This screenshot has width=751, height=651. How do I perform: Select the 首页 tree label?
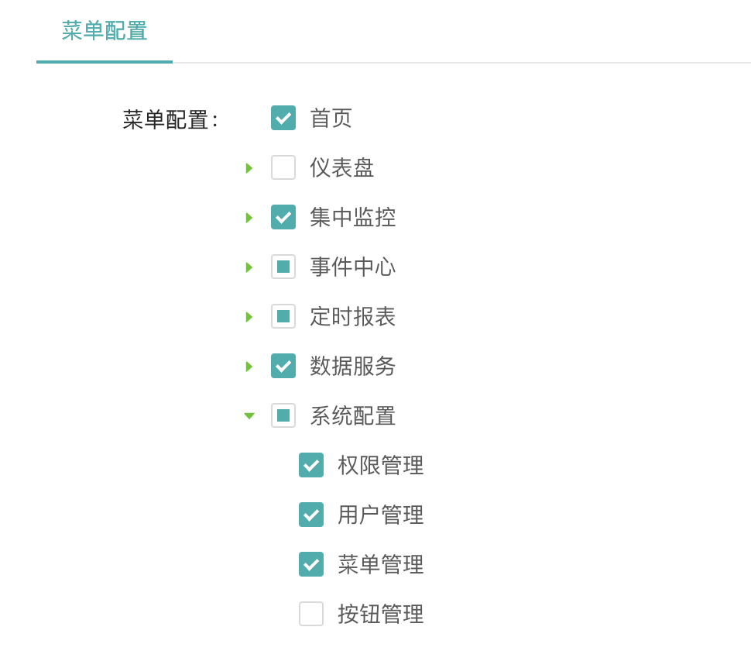click(x=331, y=118)
